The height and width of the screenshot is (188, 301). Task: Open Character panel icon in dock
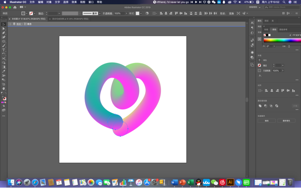coord(252,23)
